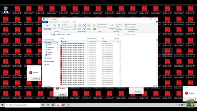Open the Łatwy dostęp dropdown
The height and width of the screenshot is (111, 197).
107,27
